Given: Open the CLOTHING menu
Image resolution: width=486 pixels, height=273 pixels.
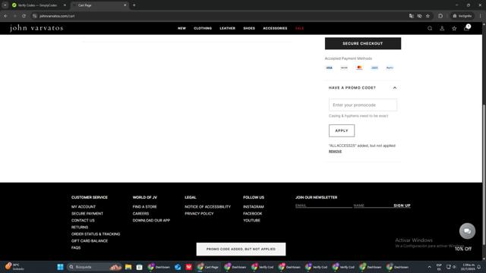Looking at the screenshot, I should pyautogui.click(x=203, y=28).
